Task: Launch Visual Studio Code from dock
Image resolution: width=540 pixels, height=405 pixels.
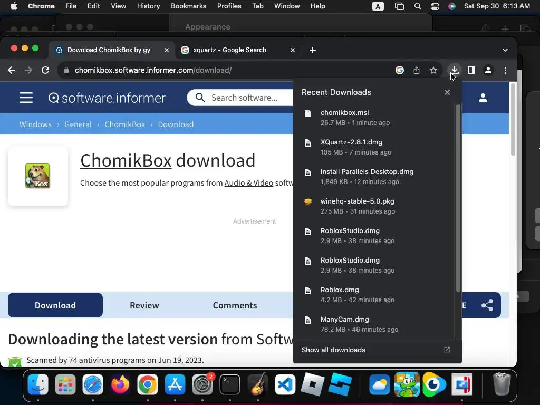Action: pyautogui.click(x=285, y=384)
